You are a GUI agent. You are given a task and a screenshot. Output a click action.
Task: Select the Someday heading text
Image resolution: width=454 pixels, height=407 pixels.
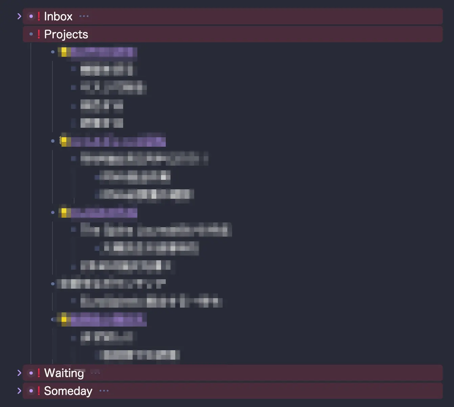coord(68,391)
